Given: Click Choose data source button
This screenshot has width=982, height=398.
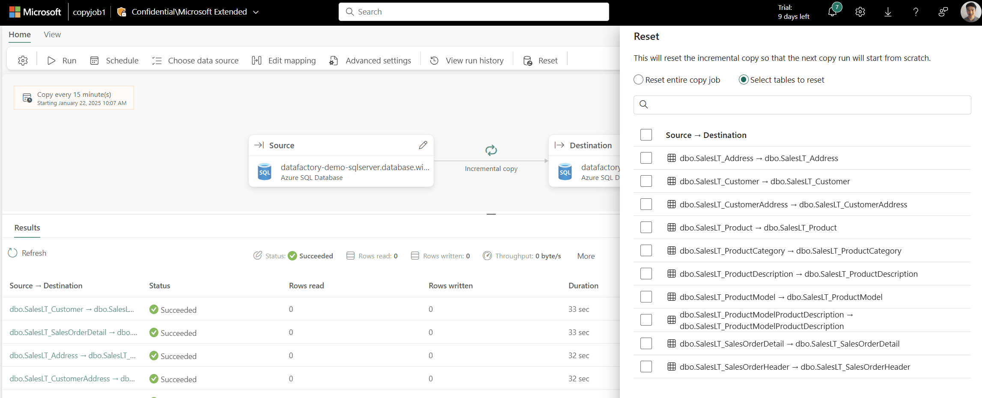Looking at the screenshot, I should (195, 61).
